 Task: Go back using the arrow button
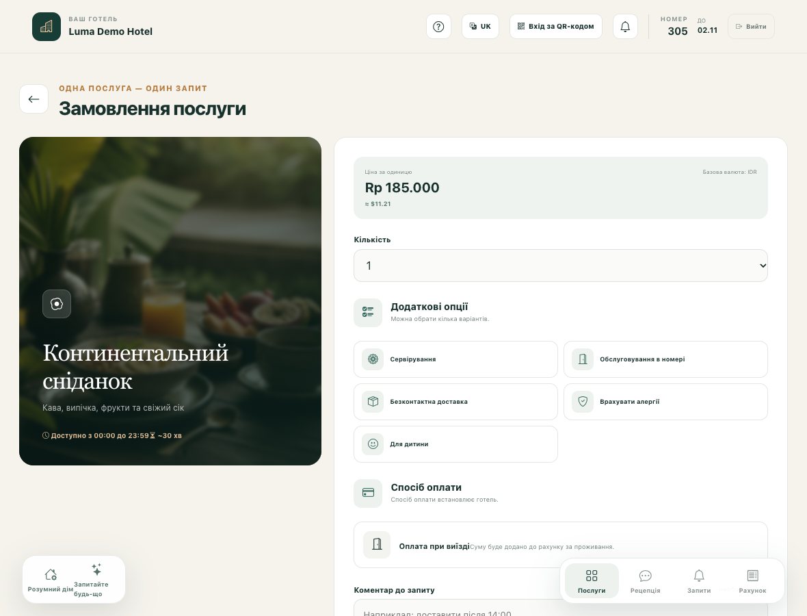[x=34, y=99]
